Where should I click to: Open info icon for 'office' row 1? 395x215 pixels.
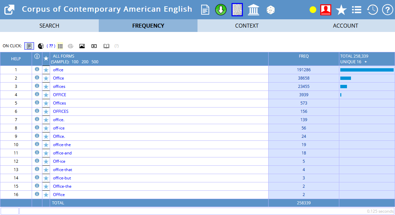37,69
